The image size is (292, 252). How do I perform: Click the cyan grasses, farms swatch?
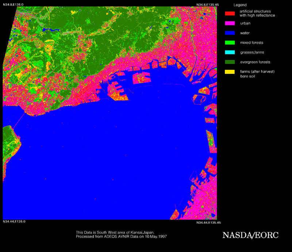[x=230, y=52]
